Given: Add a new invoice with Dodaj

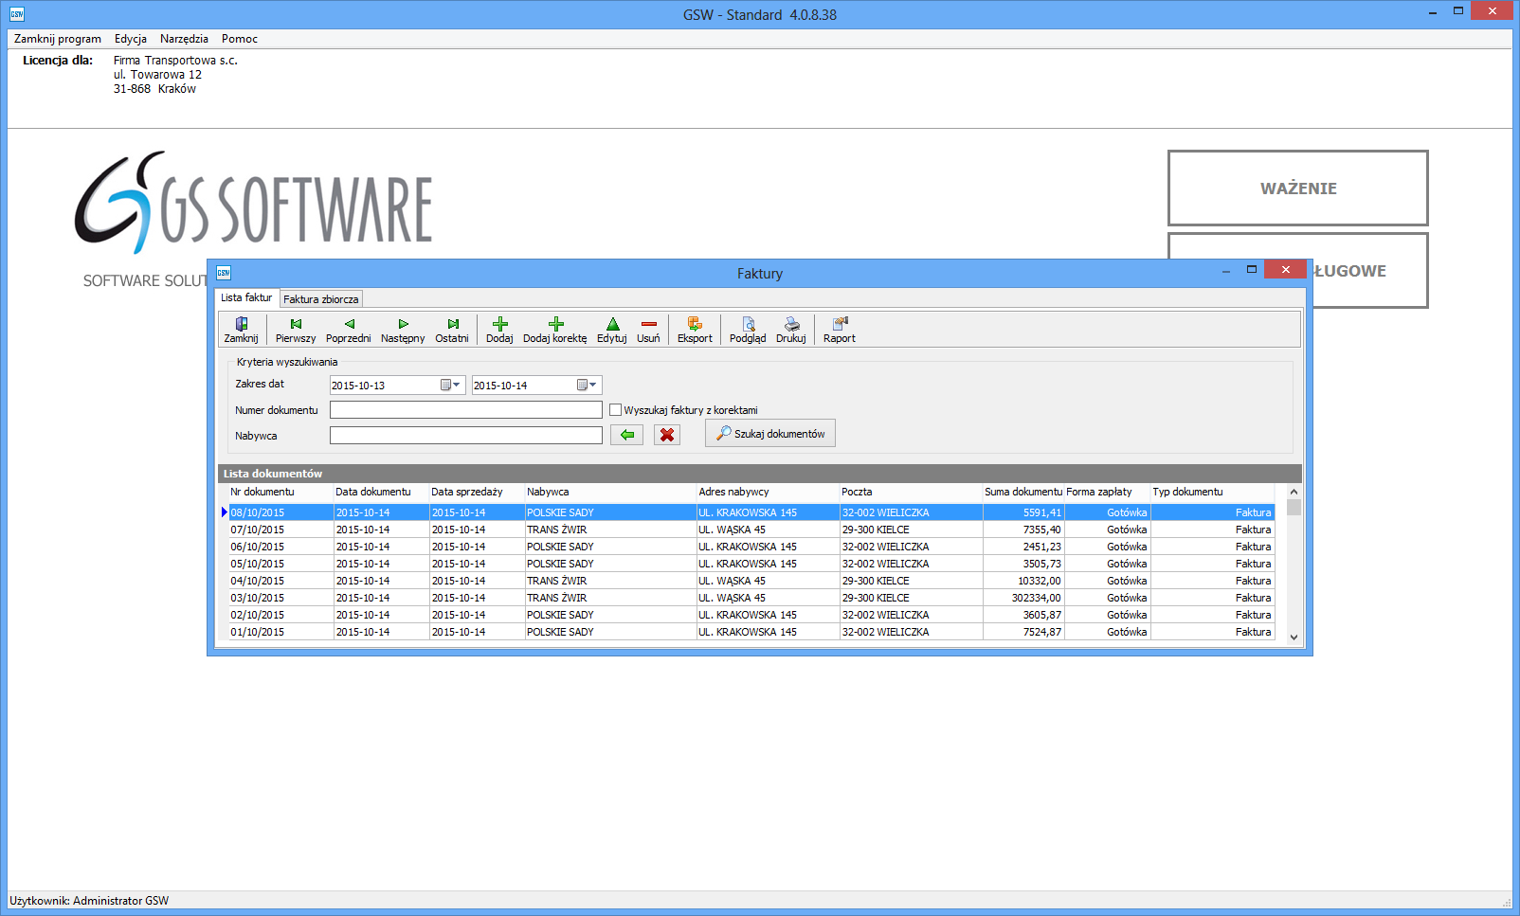Looking at the screenshot, I should [x=499, y=330].
